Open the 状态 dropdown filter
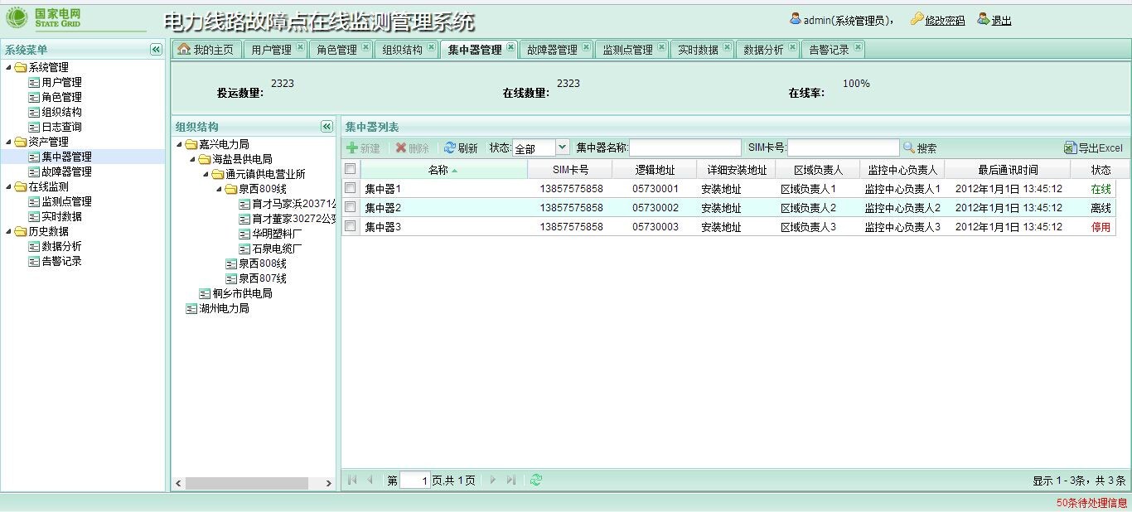Image resolution: width=1132 pixels, height=512 pixels. coord(562,147)
